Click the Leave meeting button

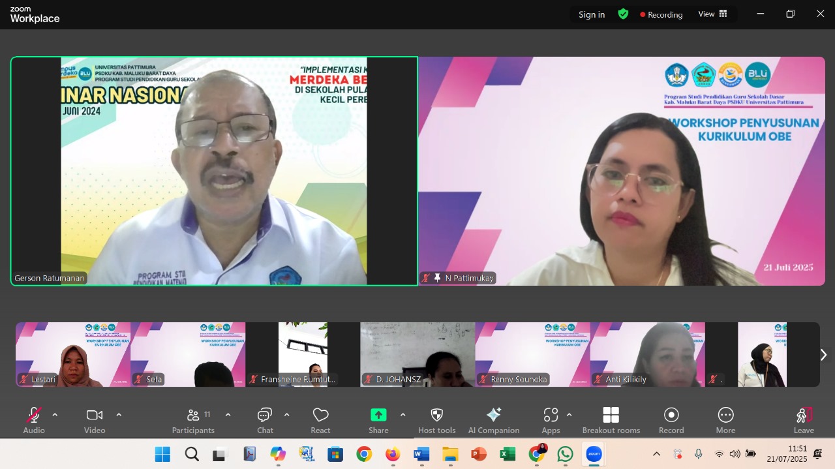804,420
